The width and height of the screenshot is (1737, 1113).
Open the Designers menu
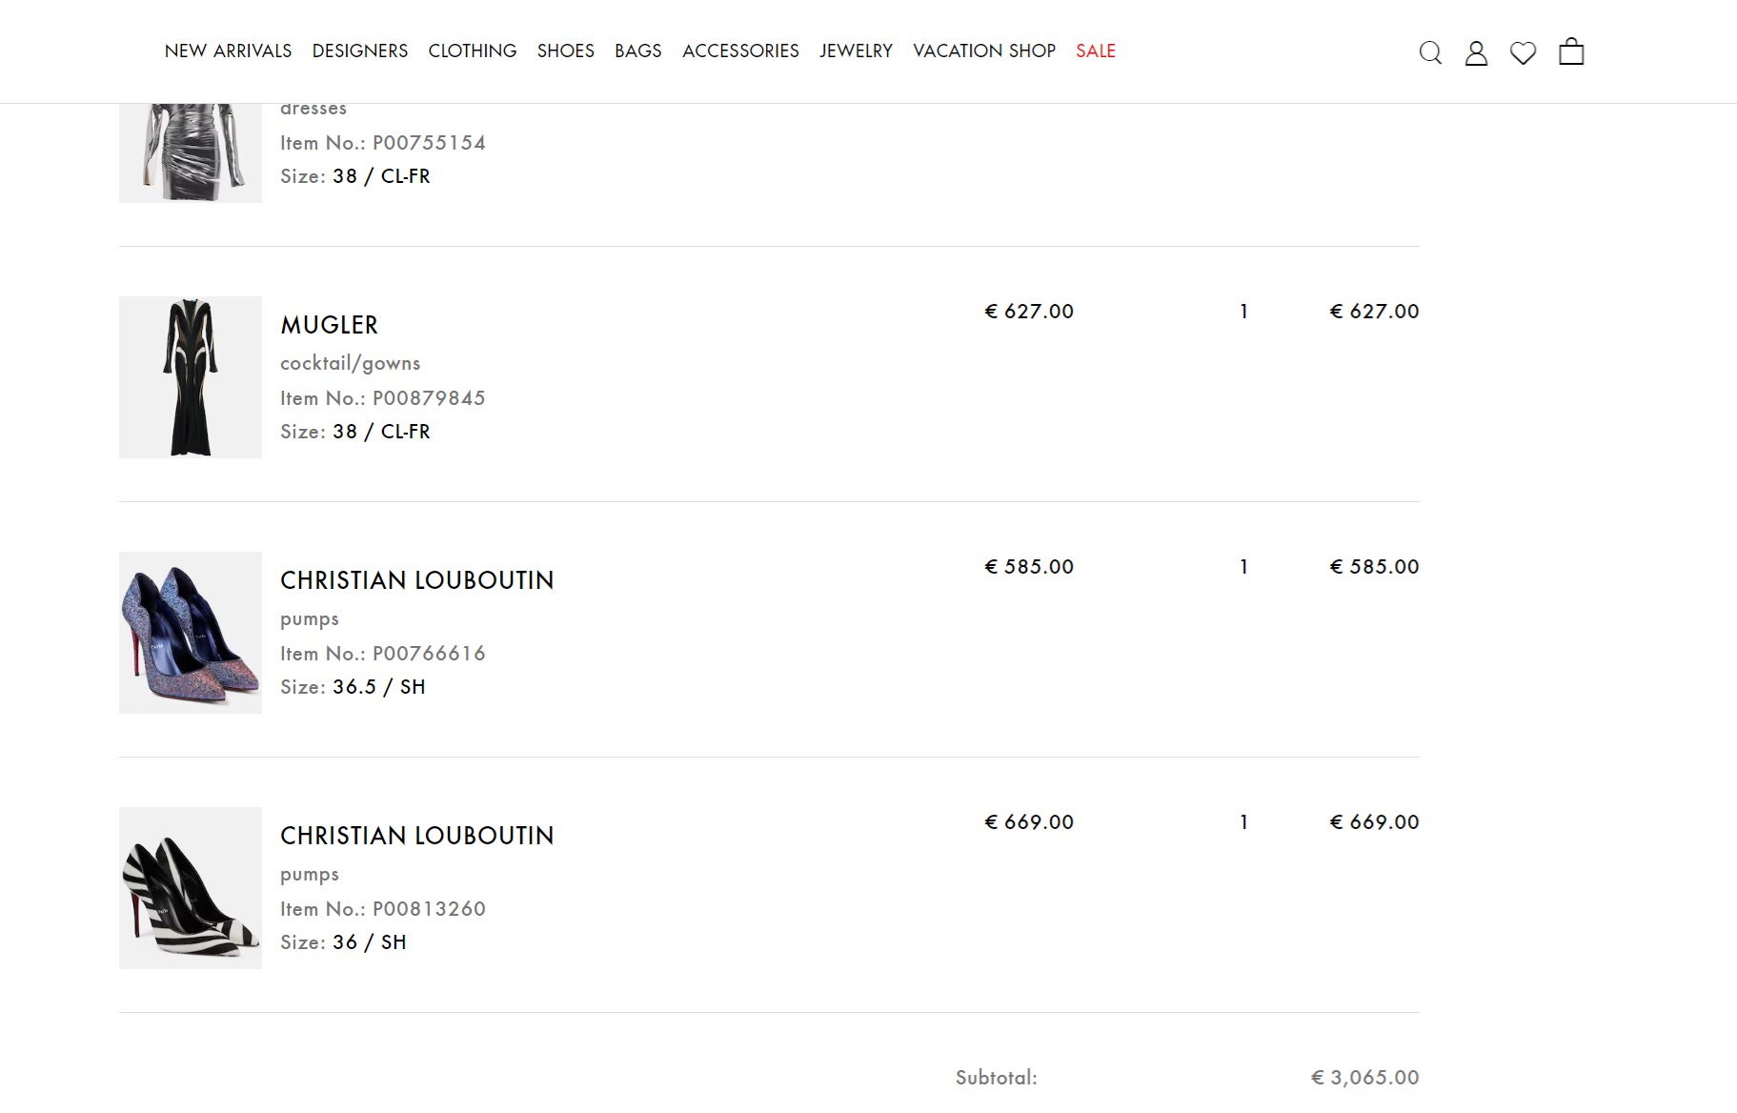(x=360, y=51)
